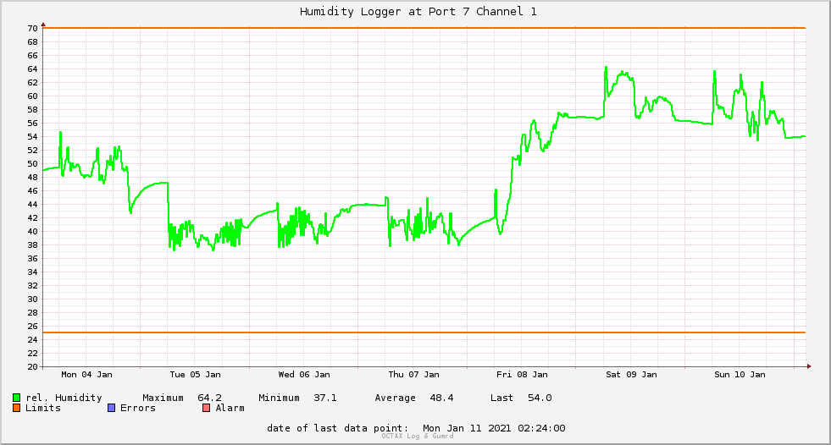This screenshot has height=445, width=831.
Task: Click the green rel. Humidity legend swatch
Action: coord(16,398)
